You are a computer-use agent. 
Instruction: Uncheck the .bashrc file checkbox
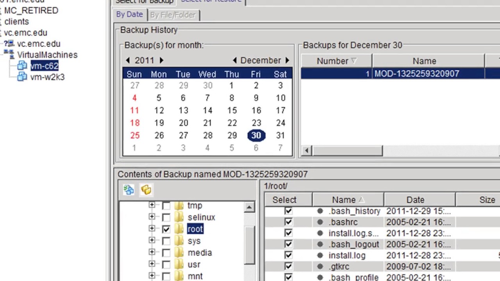pyautogui.click(x=288, y=222)
